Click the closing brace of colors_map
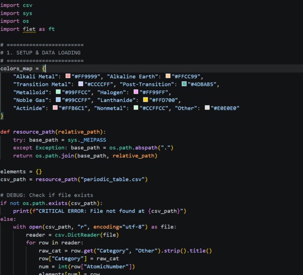 point(2,116)
